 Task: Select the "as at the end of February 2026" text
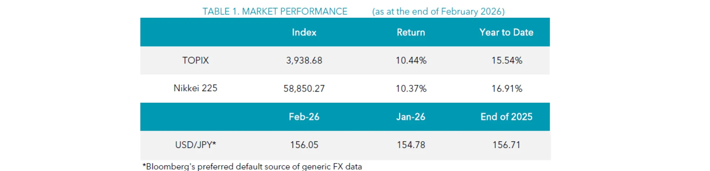[438, 11]
